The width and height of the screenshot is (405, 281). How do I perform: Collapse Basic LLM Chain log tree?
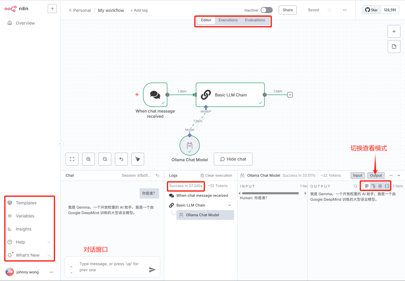(x=230, y=205)
